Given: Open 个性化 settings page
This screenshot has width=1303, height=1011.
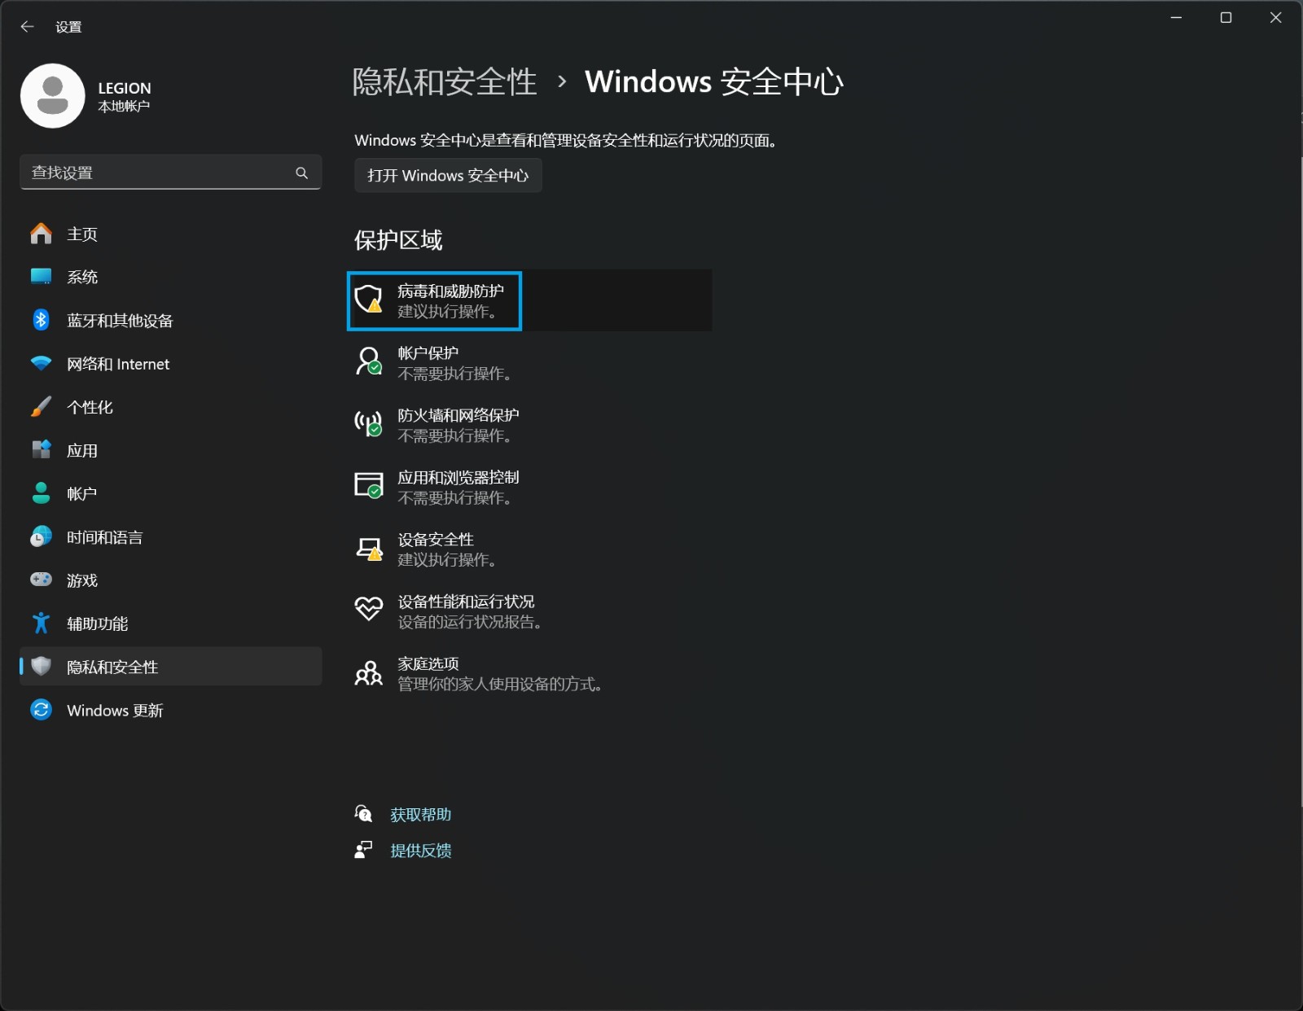Looking at the screenshot, I should click(x=171, y=406).
